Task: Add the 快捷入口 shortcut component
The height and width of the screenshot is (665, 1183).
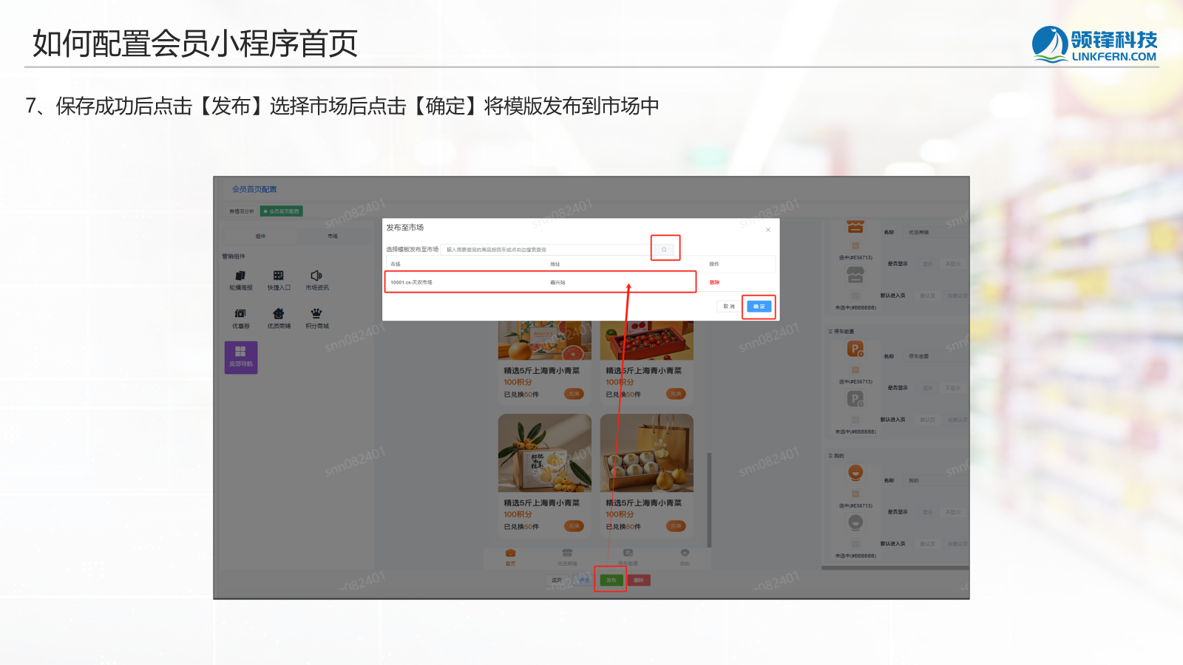Action: 279,280
